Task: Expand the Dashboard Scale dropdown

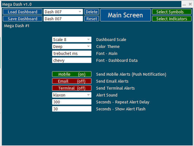Action: tap(72, 40)
